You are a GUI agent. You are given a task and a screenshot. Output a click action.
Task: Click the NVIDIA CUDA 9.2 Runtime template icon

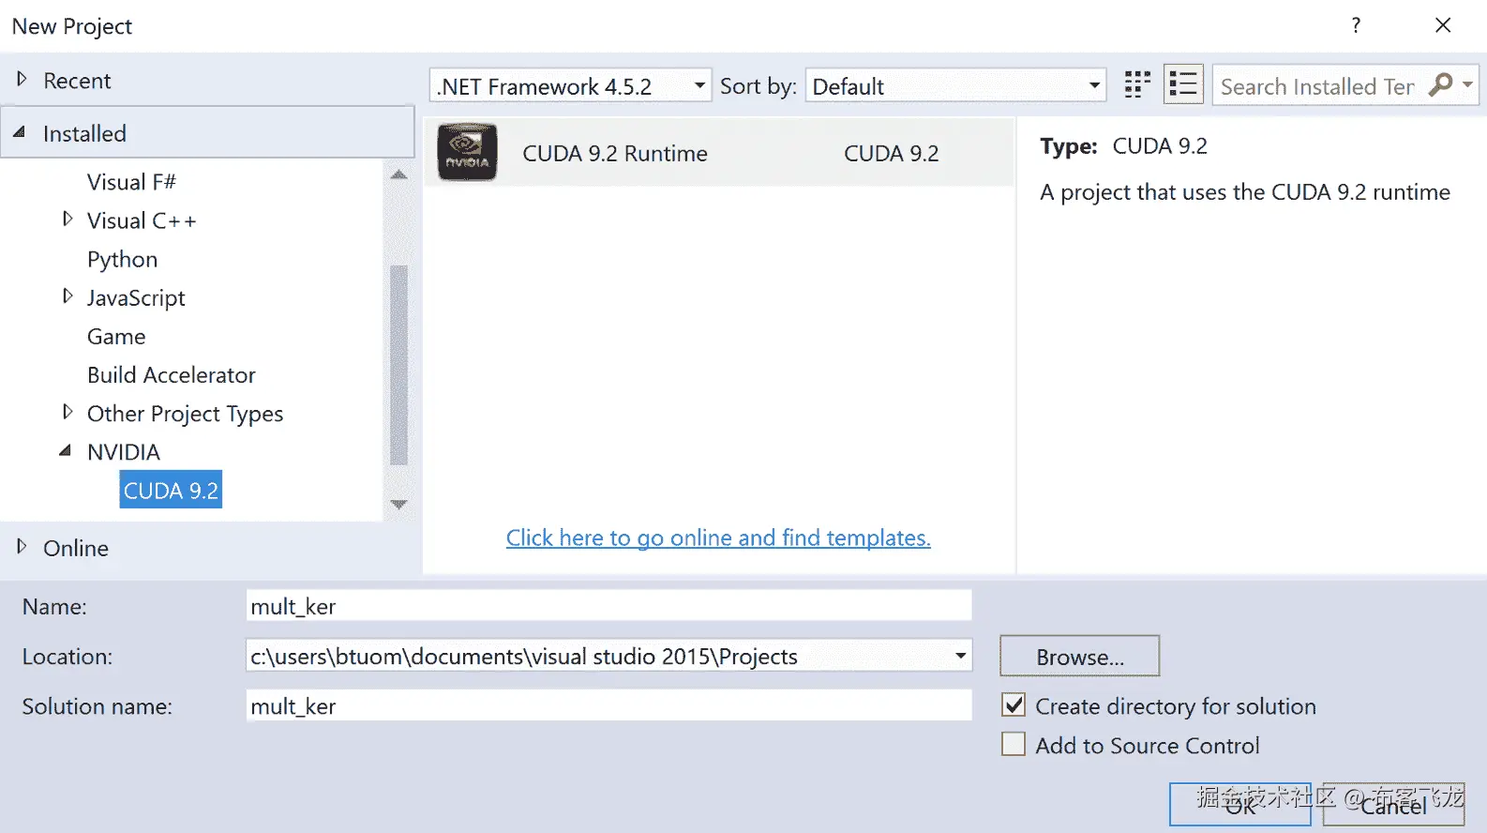pos(467,152)
